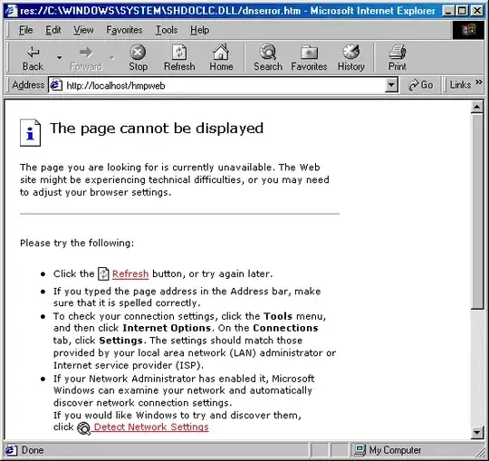Go to Home via toolbar
This screenshot has width=489, height=461.
pos(221,58)
